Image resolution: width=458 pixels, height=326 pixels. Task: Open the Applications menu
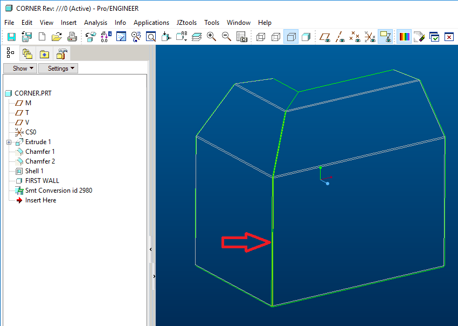(x=151, y=23)
